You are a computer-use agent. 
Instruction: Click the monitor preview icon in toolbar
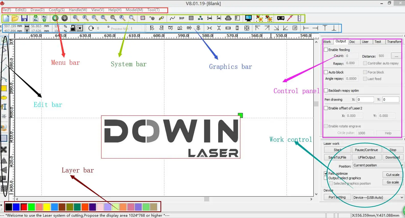pyautogui.click(x=248, y=18)
